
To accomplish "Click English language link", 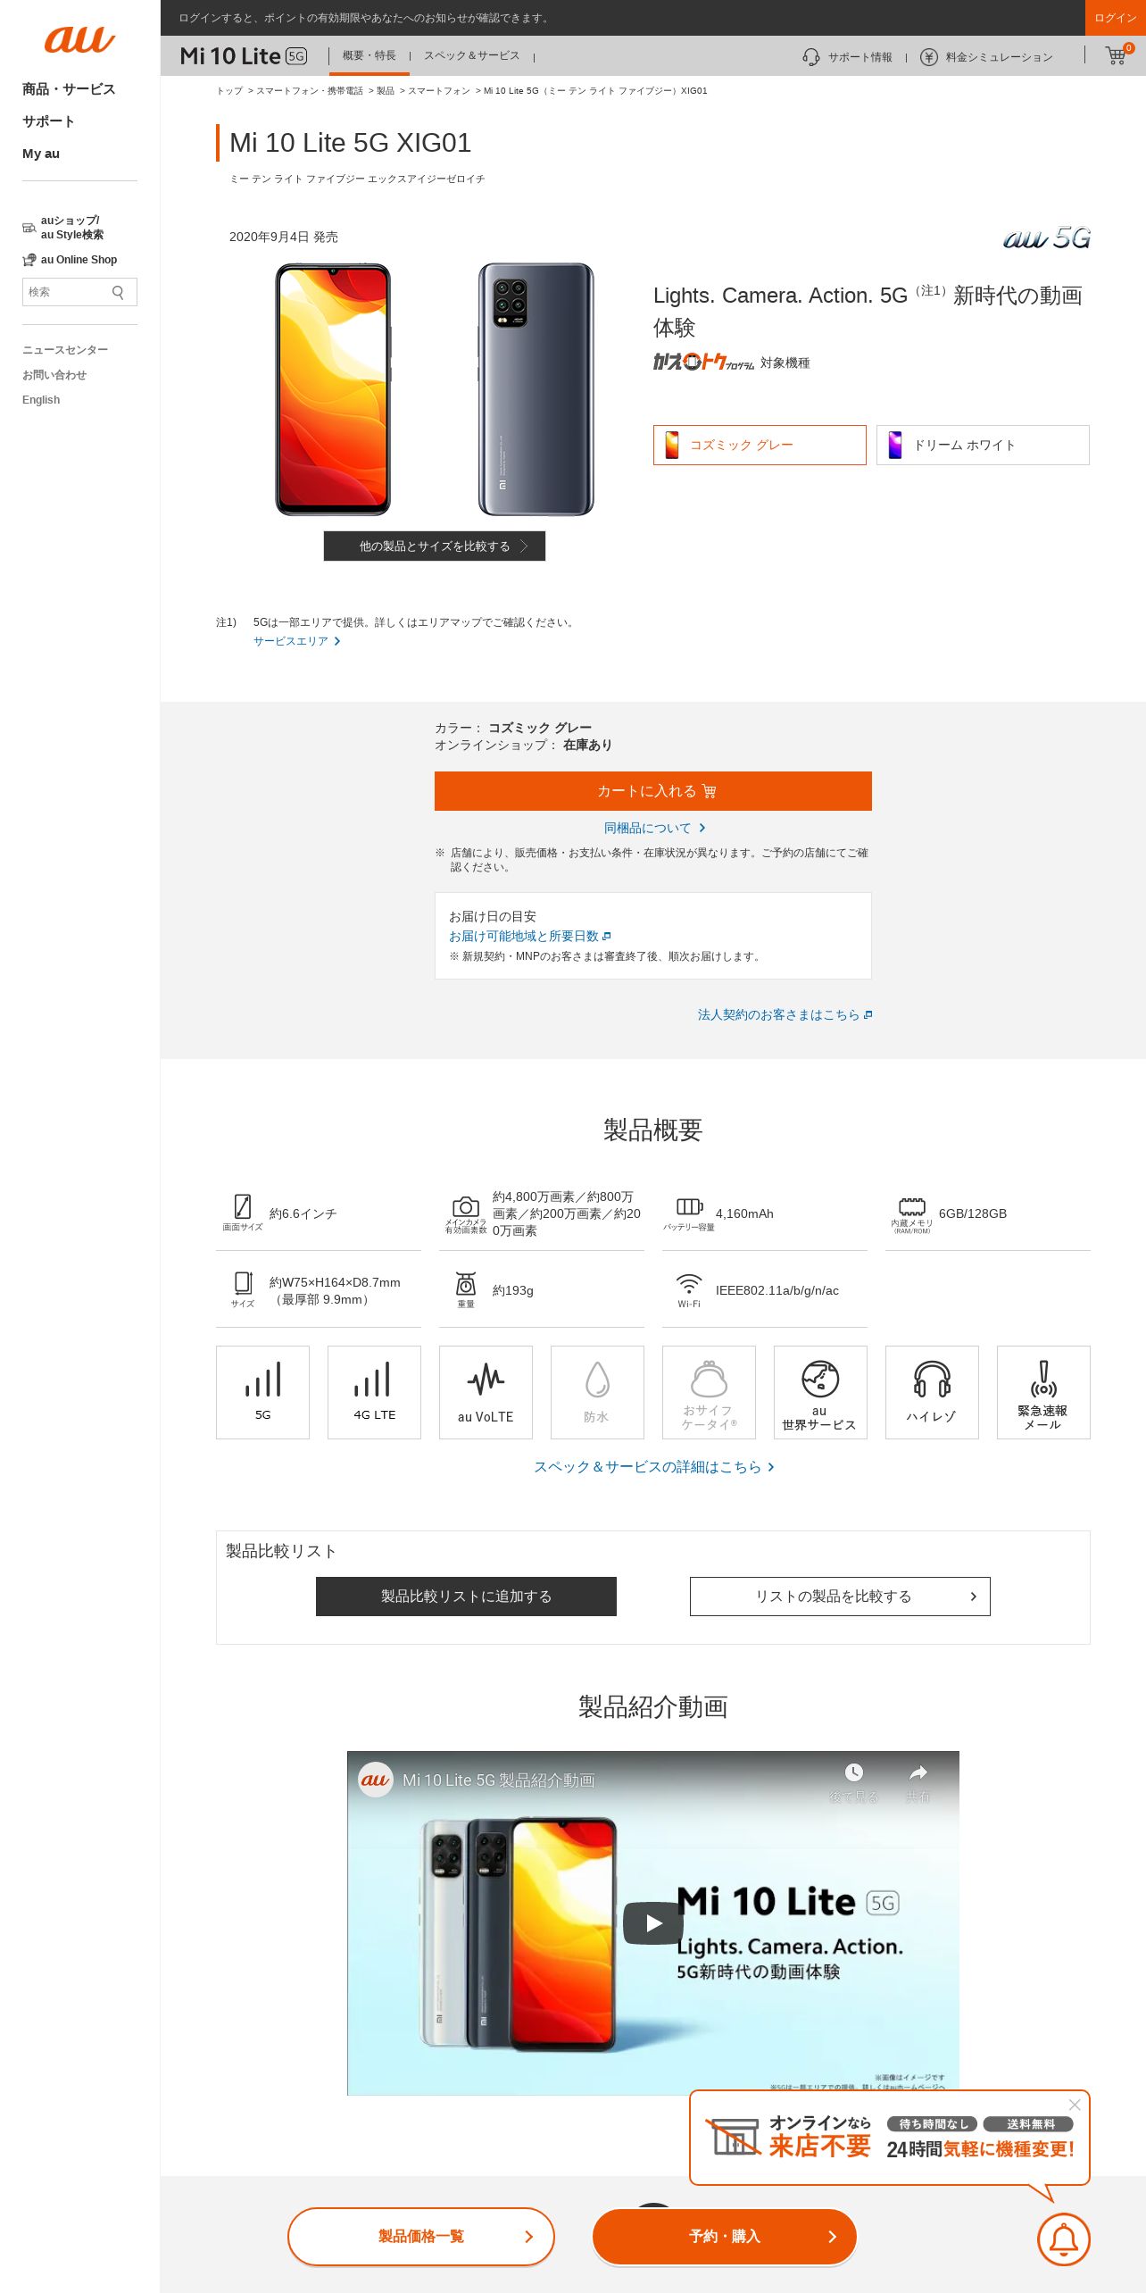I will (41, 400).
